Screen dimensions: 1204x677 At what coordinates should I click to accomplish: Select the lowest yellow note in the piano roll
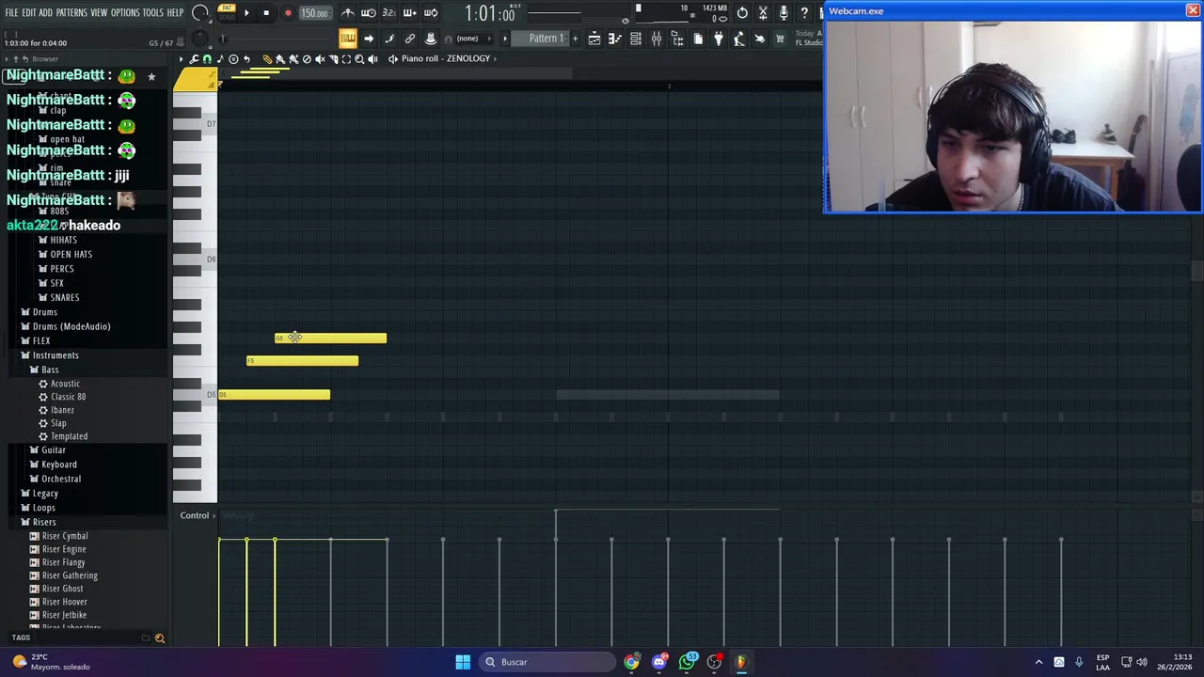point(274,395)
